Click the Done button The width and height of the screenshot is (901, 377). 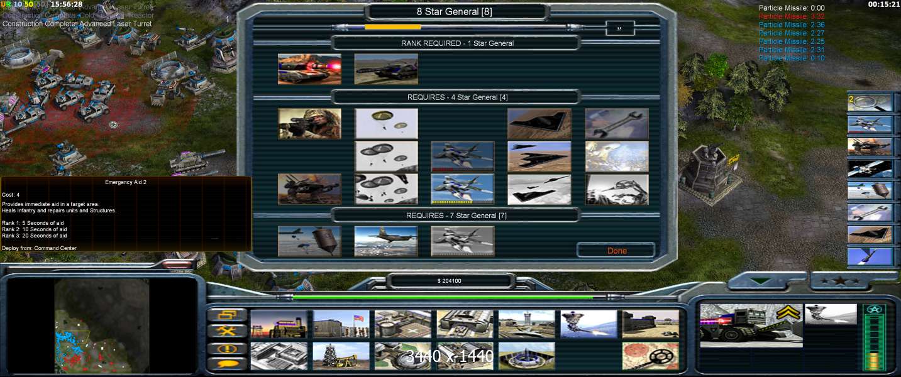coord(616,251)
